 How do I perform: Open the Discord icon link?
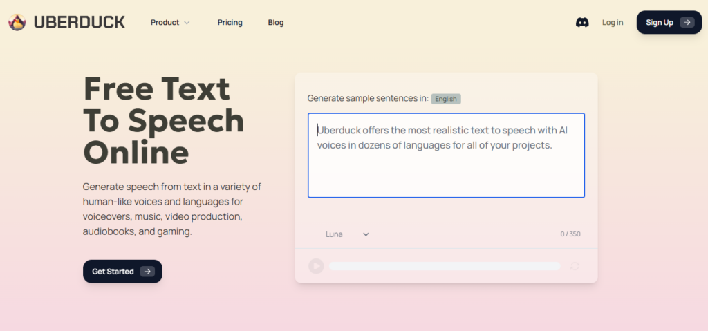[x=582, y=23]
